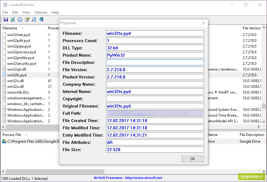Click the Save Selected Items floppy icon
267x182 pixels.
click(5, 19)
